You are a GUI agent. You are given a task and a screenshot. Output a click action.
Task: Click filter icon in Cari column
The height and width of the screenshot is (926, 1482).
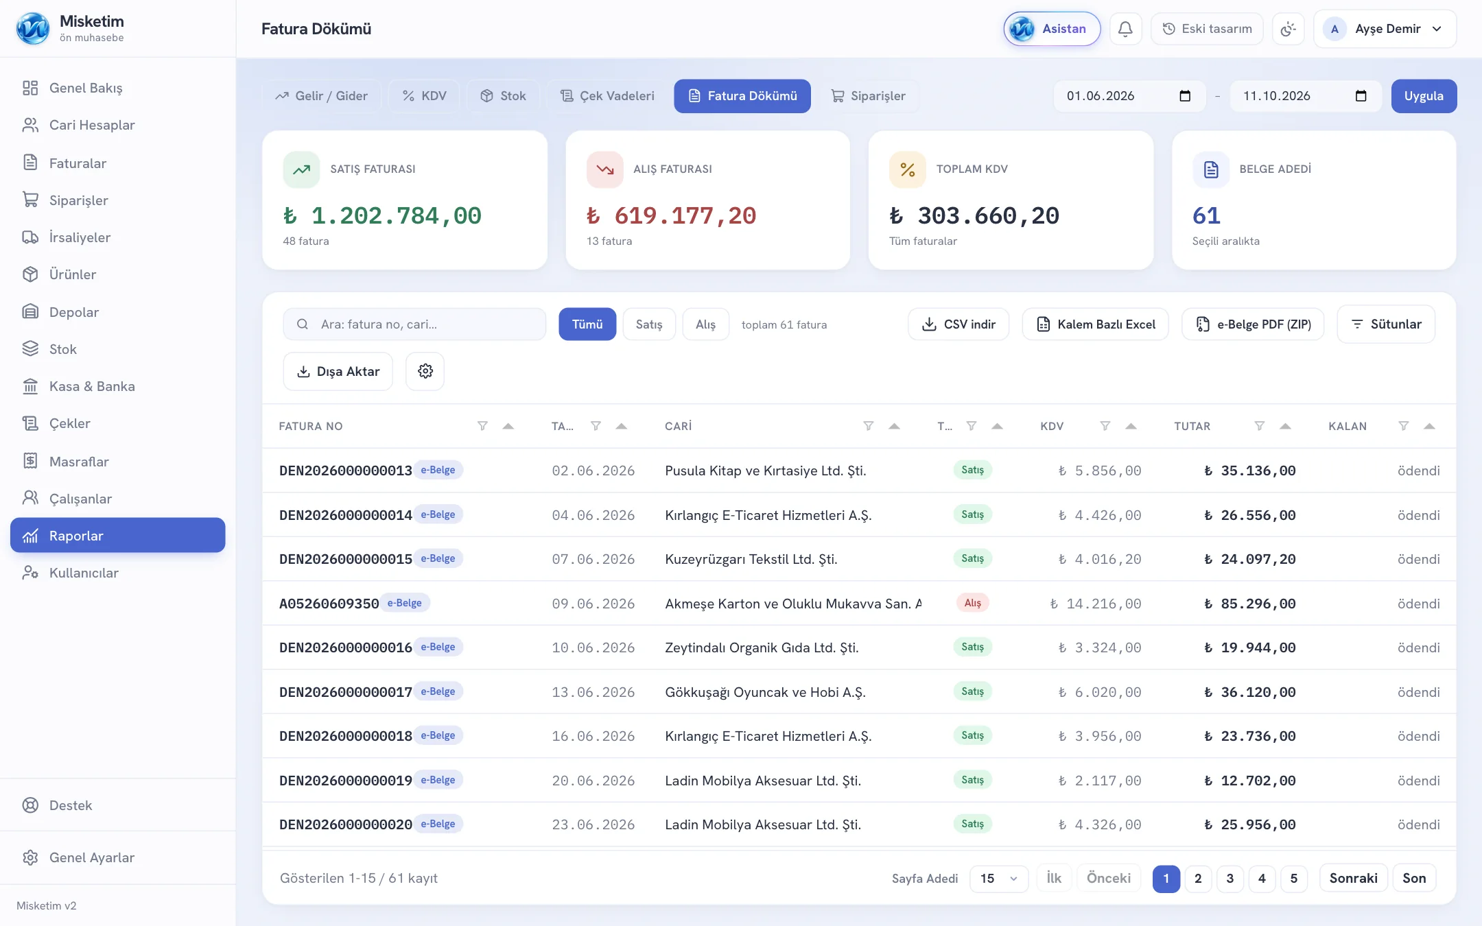coord(868,426)
